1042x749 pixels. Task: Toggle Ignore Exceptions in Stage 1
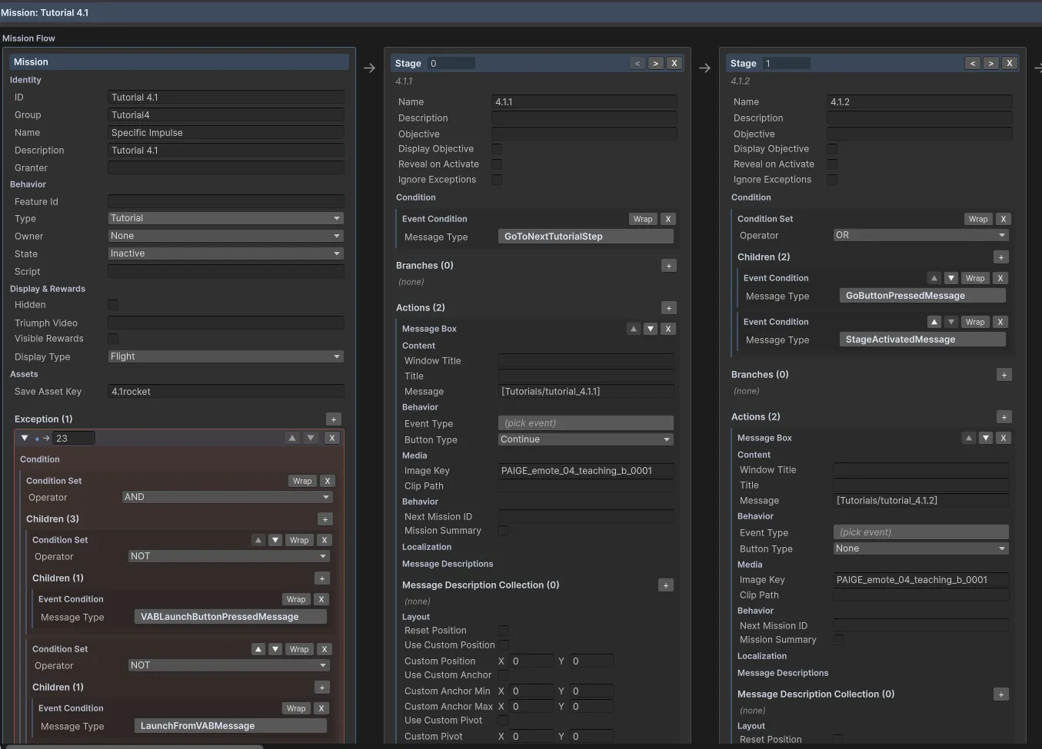coord(832,180)
